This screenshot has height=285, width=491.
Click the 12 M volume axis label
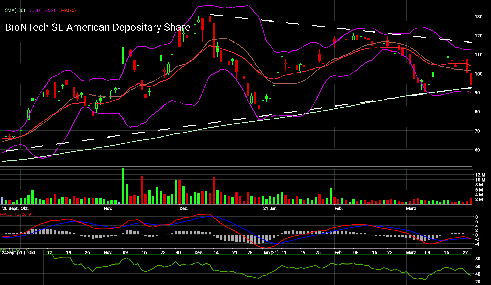coord(480,175)
